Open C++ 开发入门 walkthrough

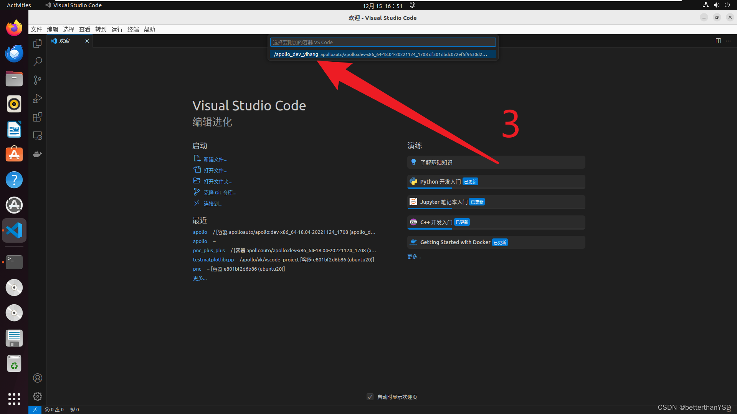496,222
